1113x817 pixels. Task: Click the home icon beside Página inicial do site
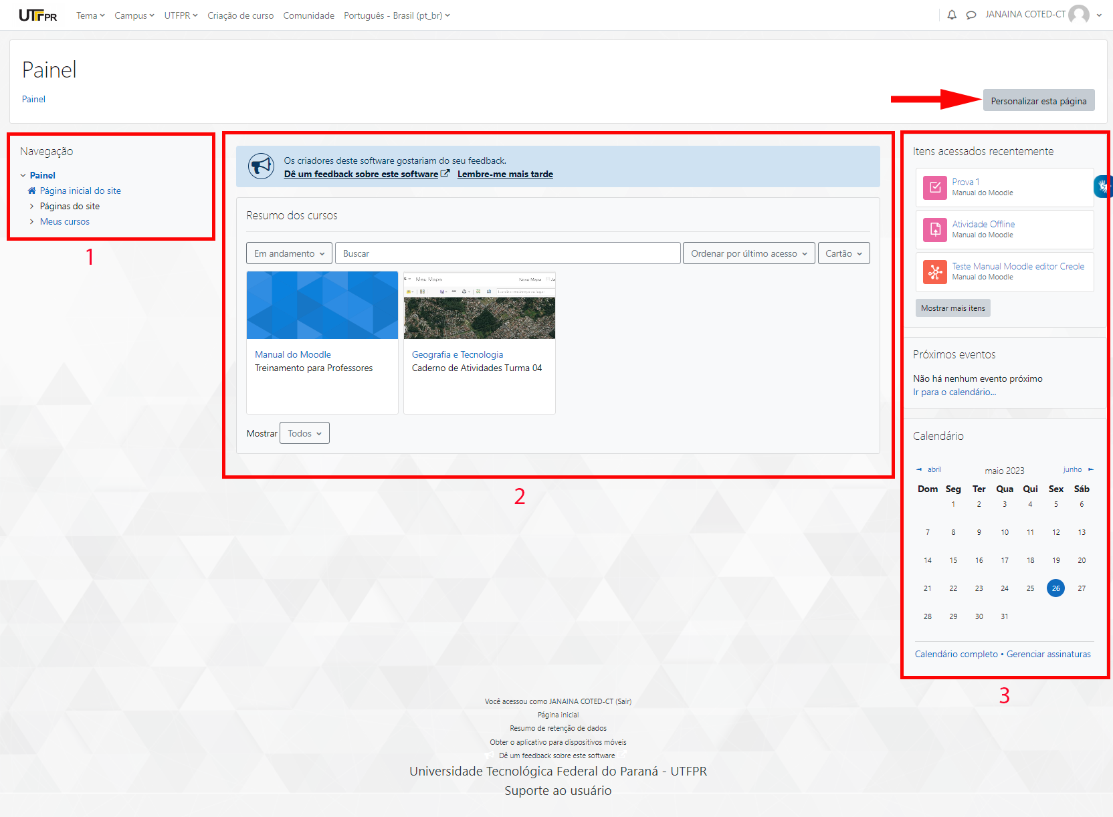click(x=31, y=191)
